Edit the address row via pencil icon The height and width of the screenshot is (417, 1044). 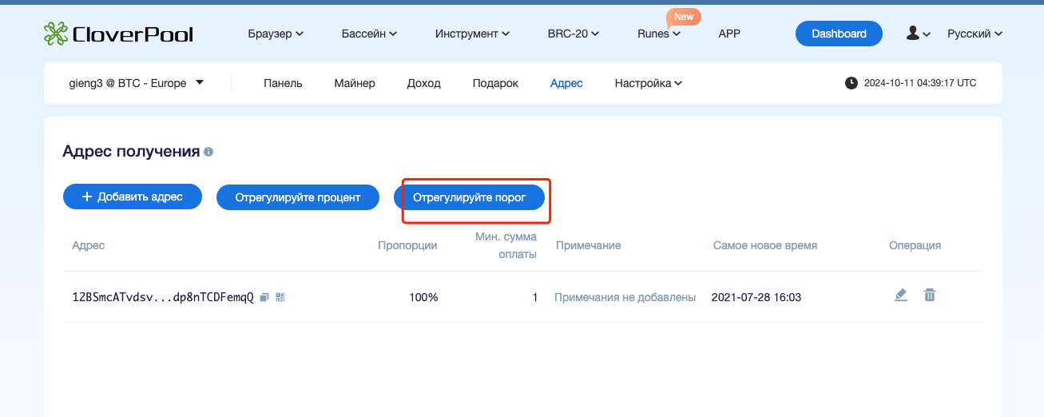[x=901, y=296]
